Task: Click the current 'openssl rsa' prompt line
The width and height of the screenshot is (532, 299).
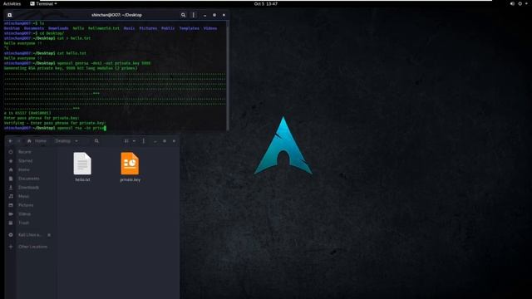Action: click(x=55, y=128)
